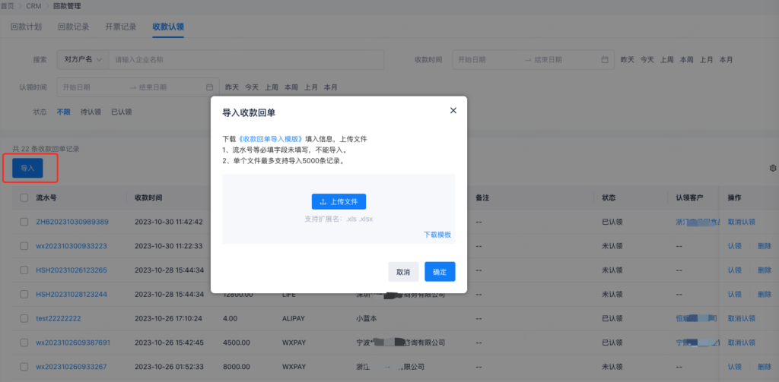Image resolution: width=779 pixels, height=382 pixels.
Task: Open the table settings gear icon
Action: pyautogui.click(x=773, y=168)
